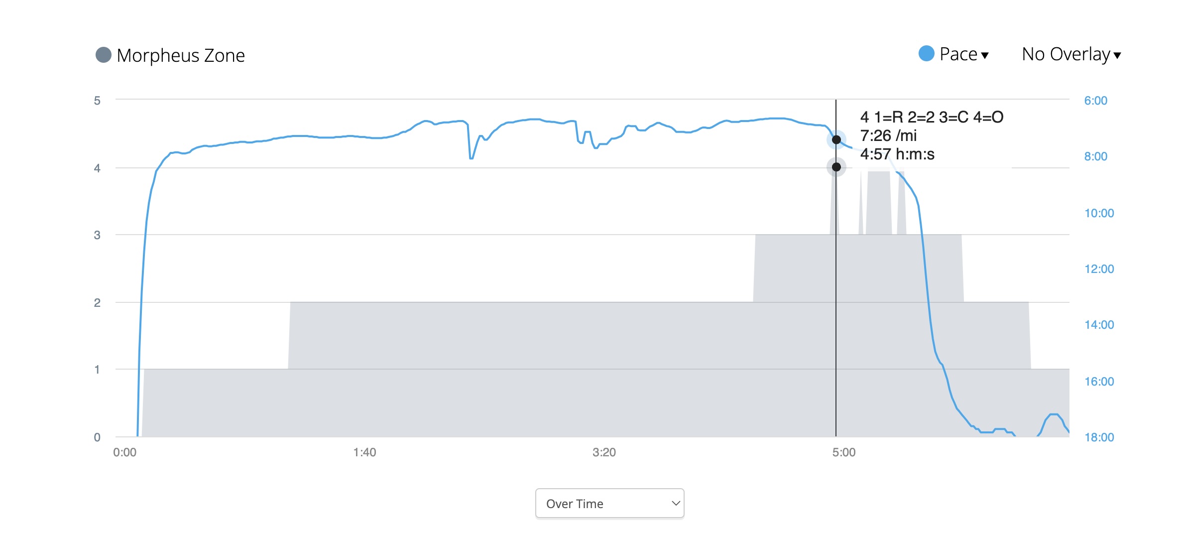Open the No Overlay dropdown
1184x535 pixels.
[1066, 54]
